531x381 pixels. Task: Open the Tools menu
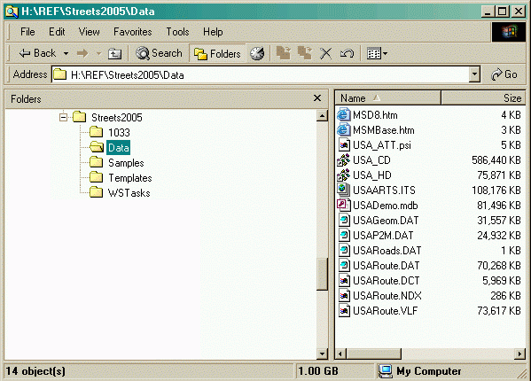pos(177,32)
